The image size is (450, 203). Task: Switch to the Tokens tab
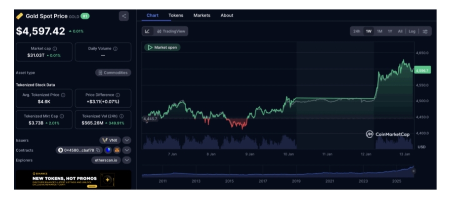pyautogui.click(x=175, y=15)
